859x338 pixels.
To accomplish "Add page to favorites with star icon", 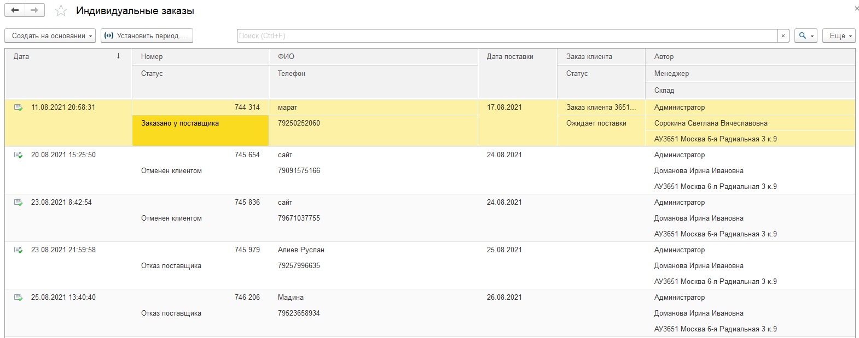I will 61,11.
